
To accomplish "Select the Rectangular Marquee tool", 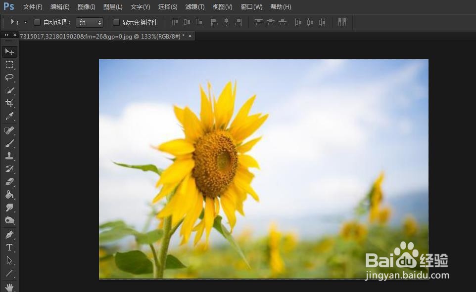I will coord(9,65).
